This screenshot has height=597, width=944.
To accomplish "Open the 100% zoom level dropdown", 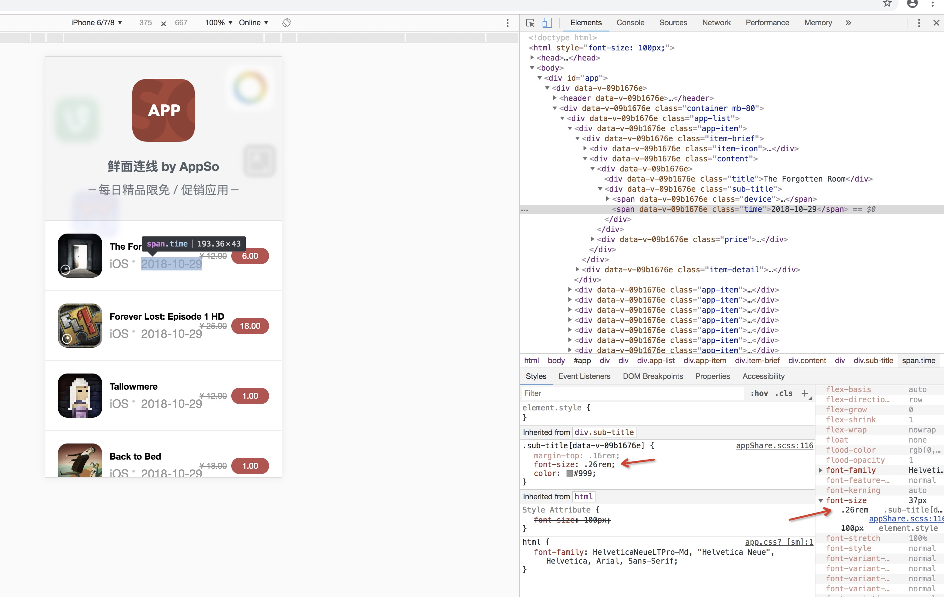I will click(218, 23).
